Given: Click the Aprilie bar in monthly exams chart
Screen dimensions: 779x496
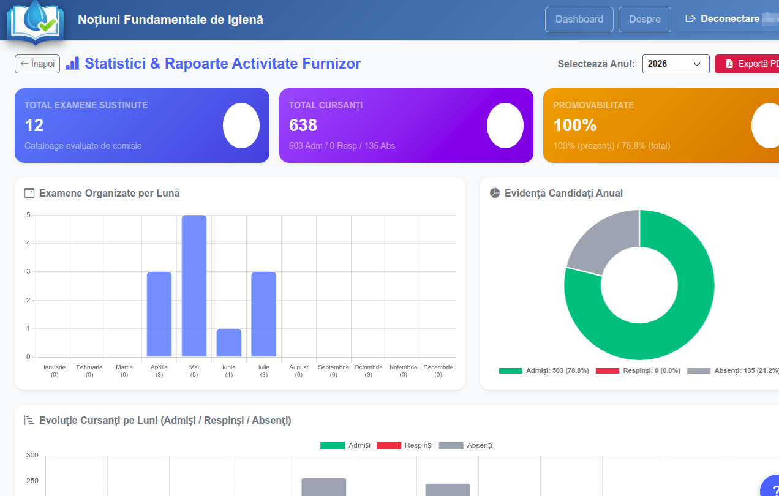Looking at the screenshot, I should pyautogui.click(x=159, y=314).
